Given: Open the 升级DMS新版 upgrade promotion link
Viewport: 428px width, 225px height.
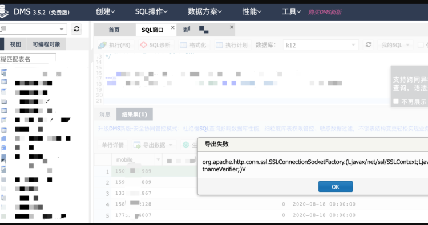Looking at the screenshot, I should pos(263,129).
